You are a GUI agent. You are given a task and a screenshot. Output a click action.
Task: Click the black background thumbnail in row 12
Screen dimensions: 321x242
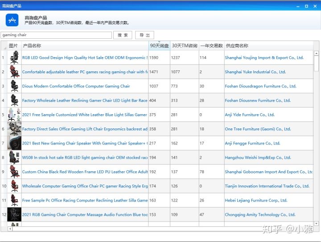click(14, 214)
